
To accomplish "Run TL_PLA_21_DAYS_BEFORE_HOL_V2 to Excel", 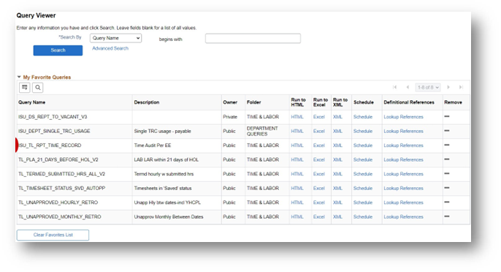I will (319, 159).
